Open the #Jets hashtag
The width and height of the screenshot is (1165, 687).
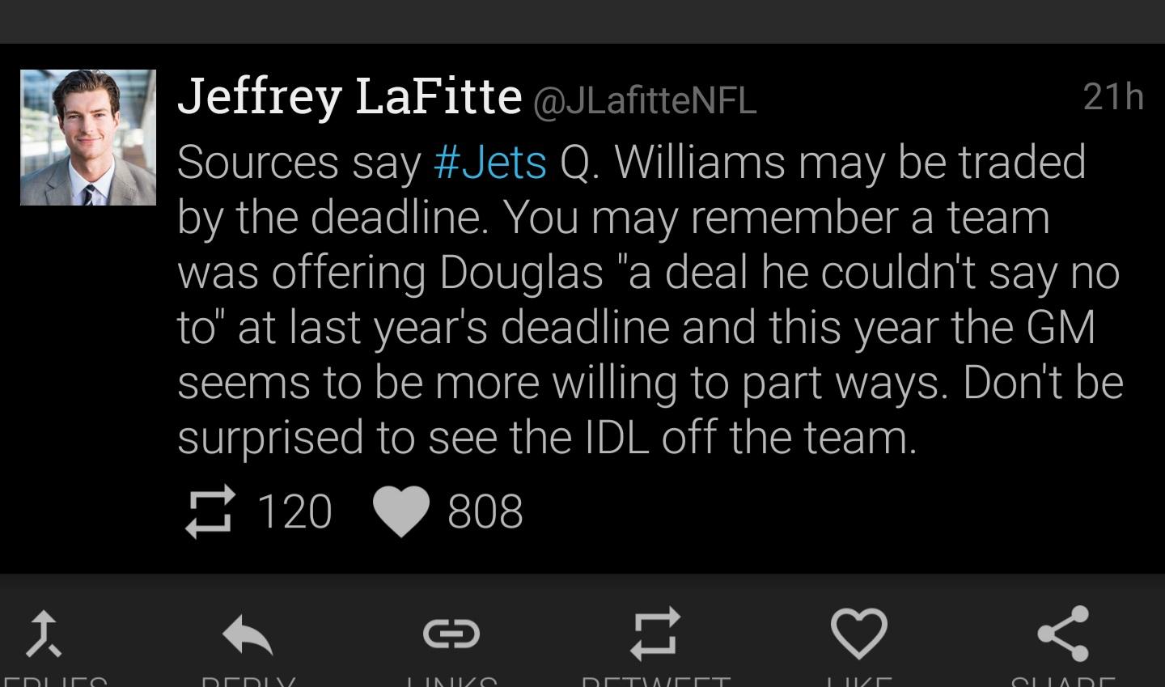[x=490, y=162]
